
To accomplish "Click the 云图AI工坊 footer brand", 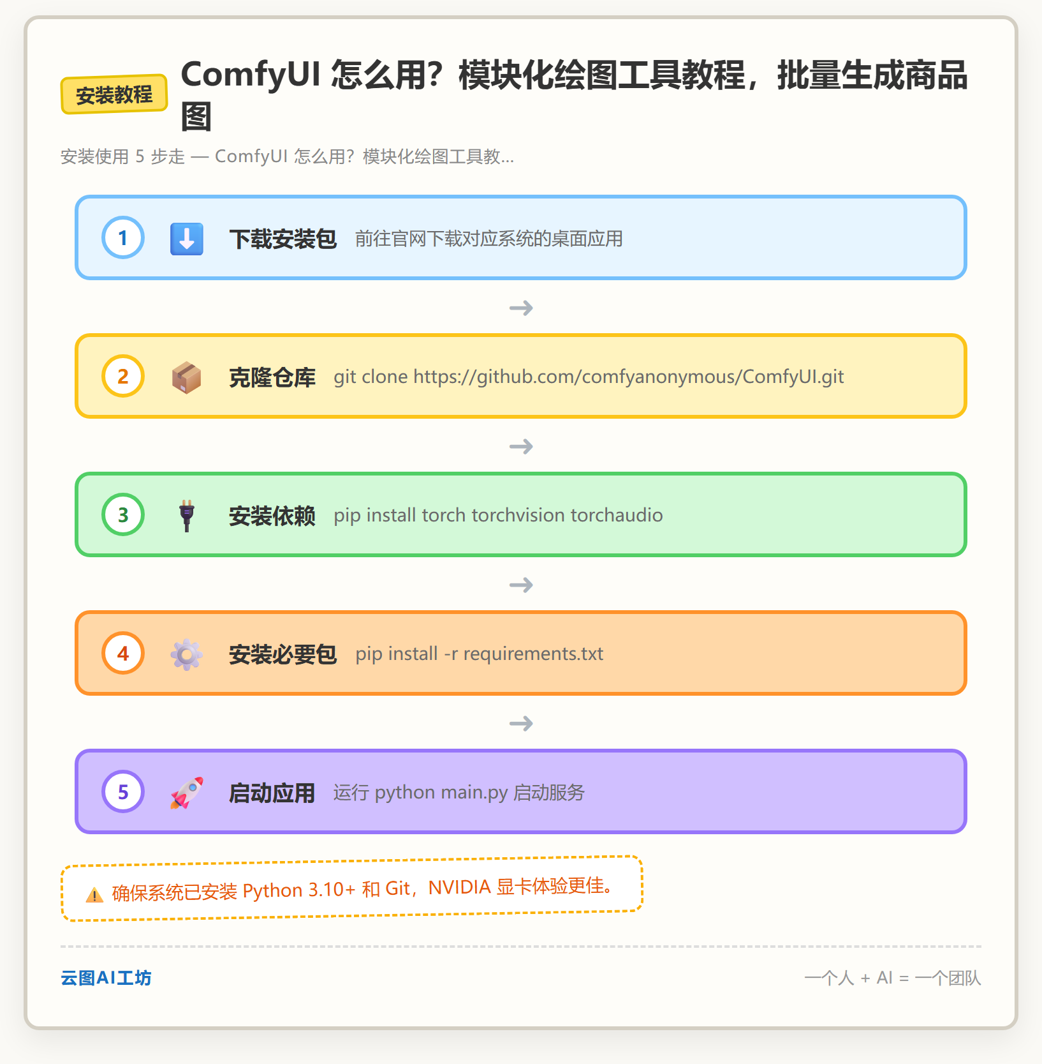I will [x=106, y=978].
